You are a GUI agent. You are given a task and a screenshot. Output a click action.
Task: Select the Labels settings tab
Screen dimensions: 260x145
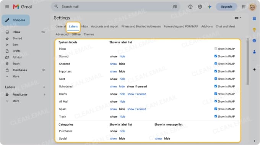pyautogui.click(x=73, y=26)
